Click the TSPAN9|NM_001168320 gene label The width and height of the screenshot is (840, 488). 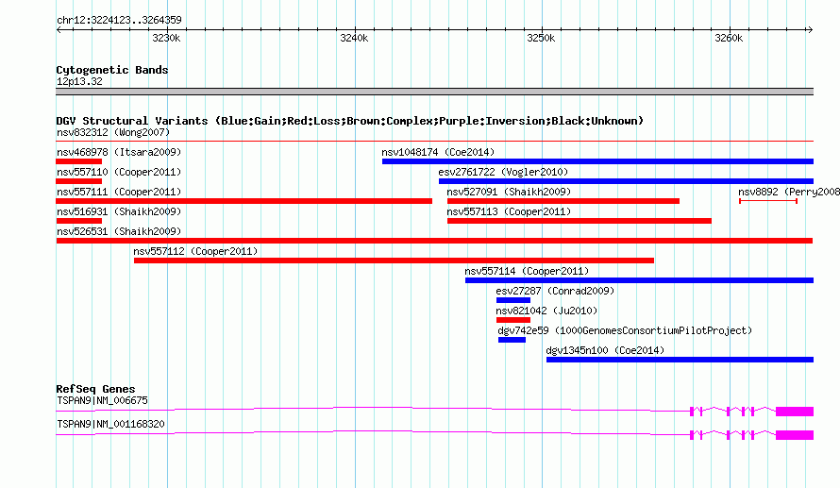(110, 424)
